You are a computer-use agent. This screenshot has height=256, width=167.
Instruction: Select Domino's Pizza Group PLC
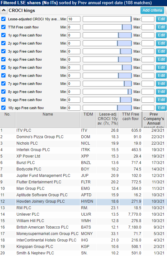point(83,137)
